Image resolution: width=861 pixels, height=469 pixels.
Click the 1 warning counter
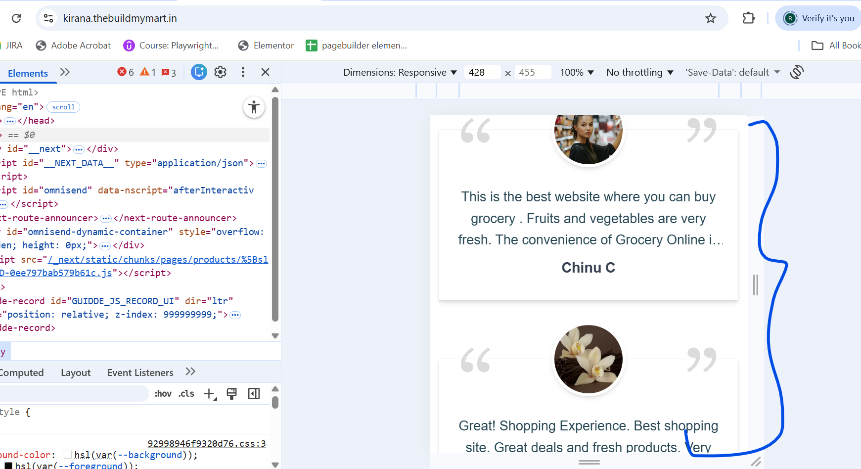click(148, 72)
